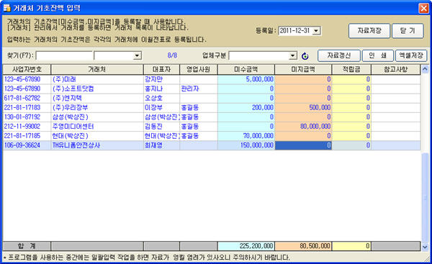The width and height of the screenshot is (432, 264).
Task: Select the (주)미래 row
Action: coord(212,80)
